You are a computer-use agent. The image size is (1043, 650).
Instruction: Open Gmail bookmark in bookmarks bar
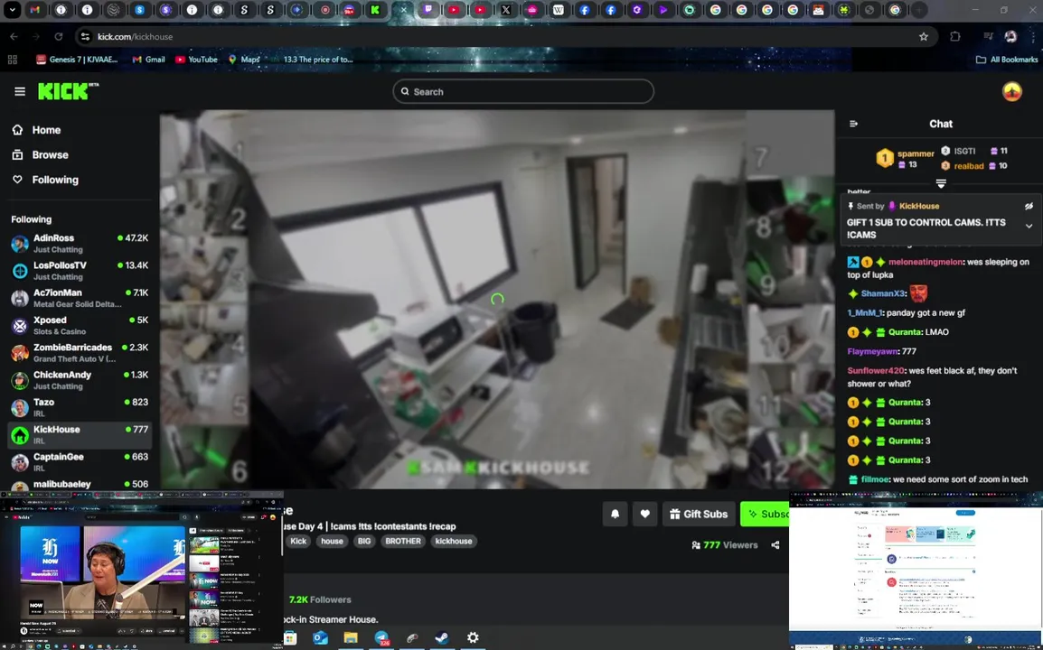tap(148, 60)
